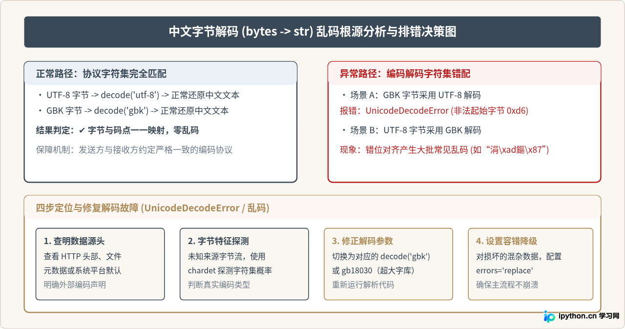The width and height of the screenshot is (625, 329).
Task: Click "场景 A：GBK 字节采用 UTF-8 解码"
Action: [411, 95]
